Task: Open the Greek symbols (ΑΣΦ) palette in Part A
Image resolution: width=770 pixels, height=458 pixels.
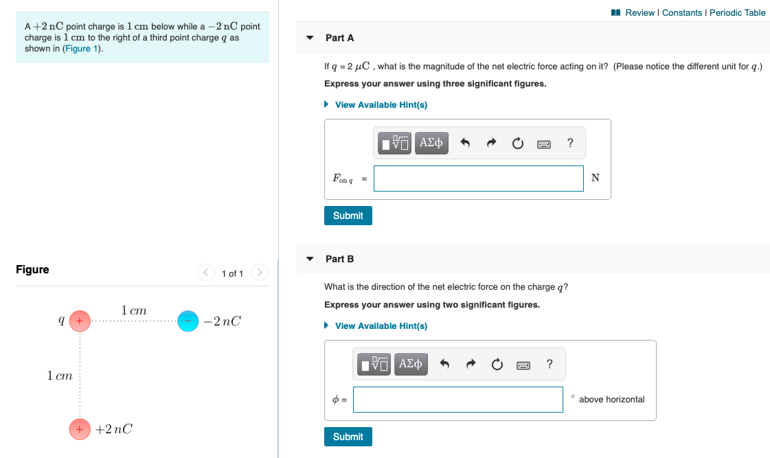Action: point(431,143)
